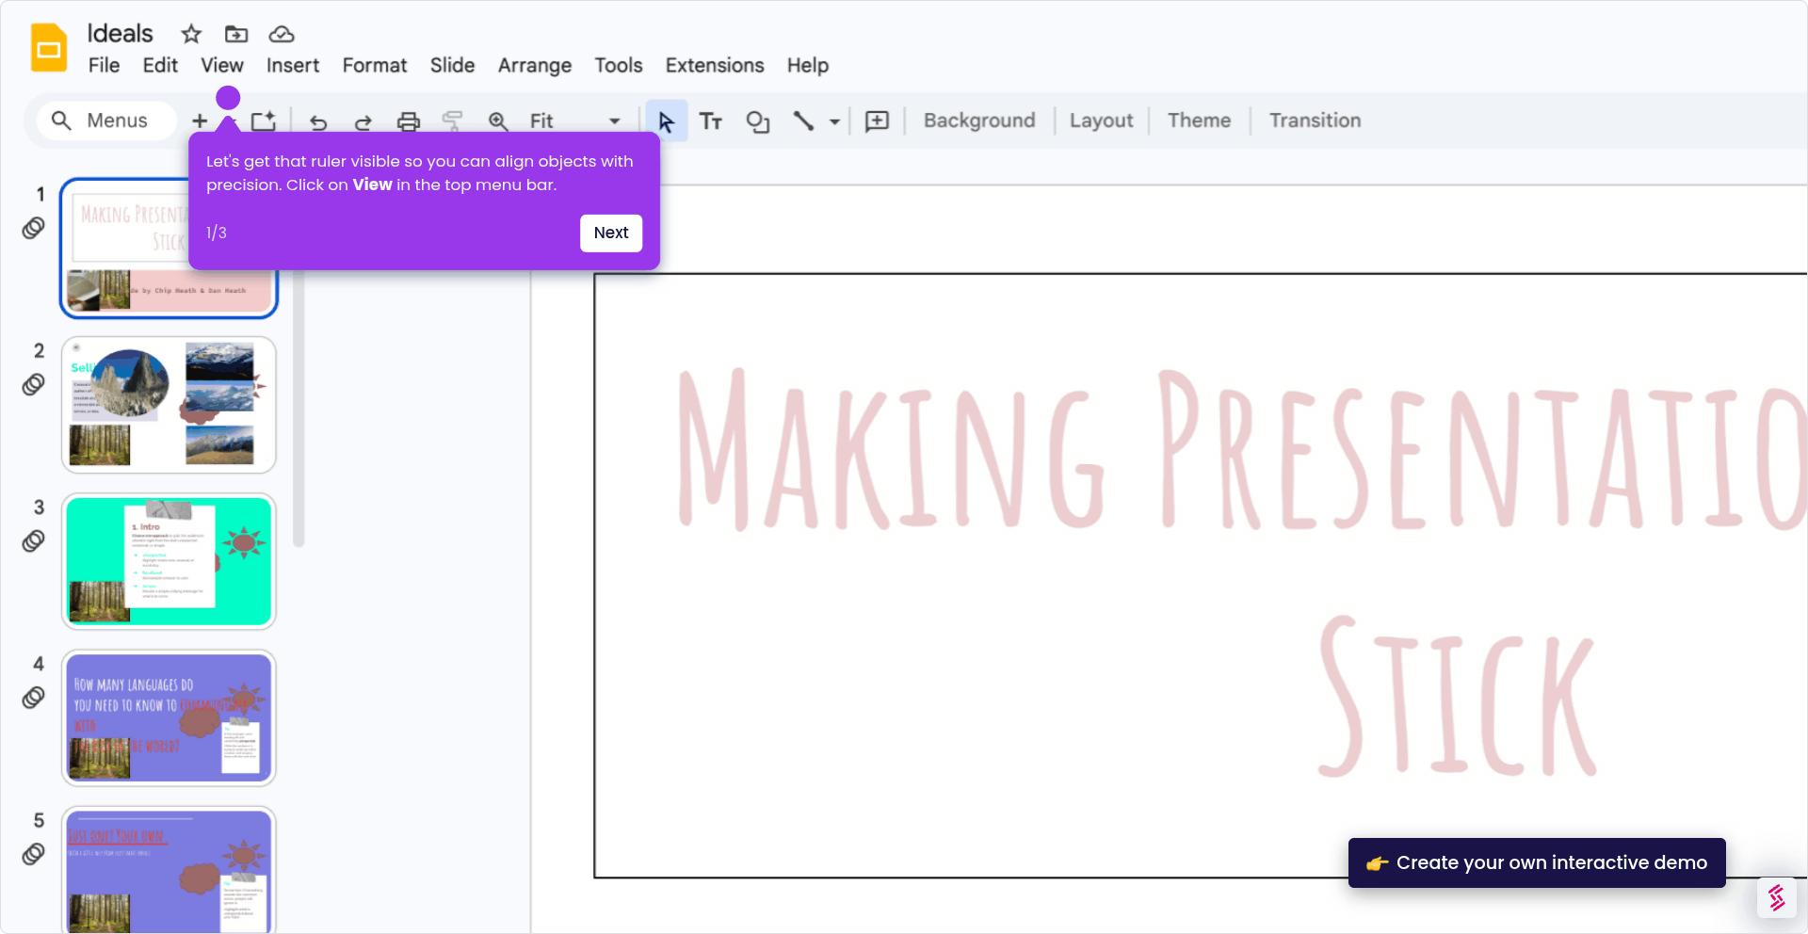Viewport: 1808px width, 934px height.
Task: Expand the line type dropdown arrow
Action: [x=834, y=121]
